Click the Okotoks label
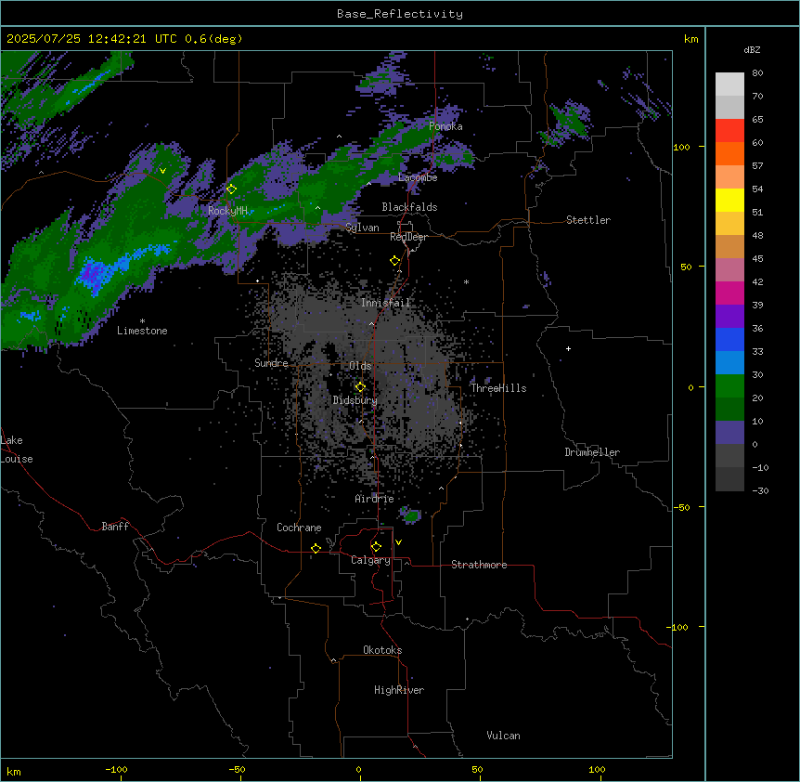Viewport: 800px width, 782px height. [382, 650]
